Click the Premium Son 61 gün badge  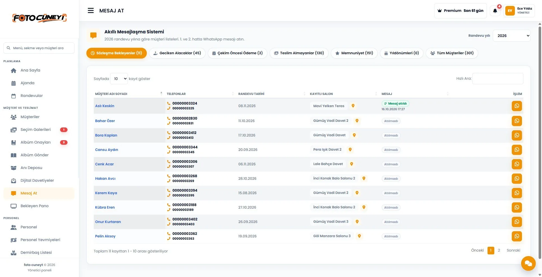click(460, 11)
